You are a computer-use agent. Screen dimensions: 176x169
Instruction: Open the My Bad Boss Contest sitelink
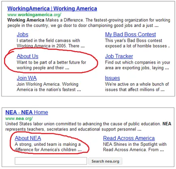tap(131, 34)
